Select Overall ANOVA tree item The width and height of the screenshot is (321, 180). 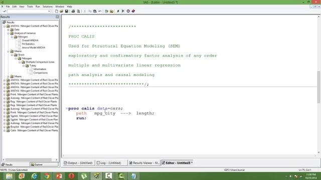[30, 40]
